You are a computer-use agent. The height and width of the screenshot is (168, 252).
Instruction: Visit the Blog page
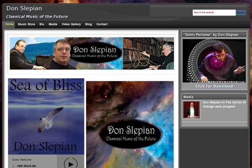point(89,24)
